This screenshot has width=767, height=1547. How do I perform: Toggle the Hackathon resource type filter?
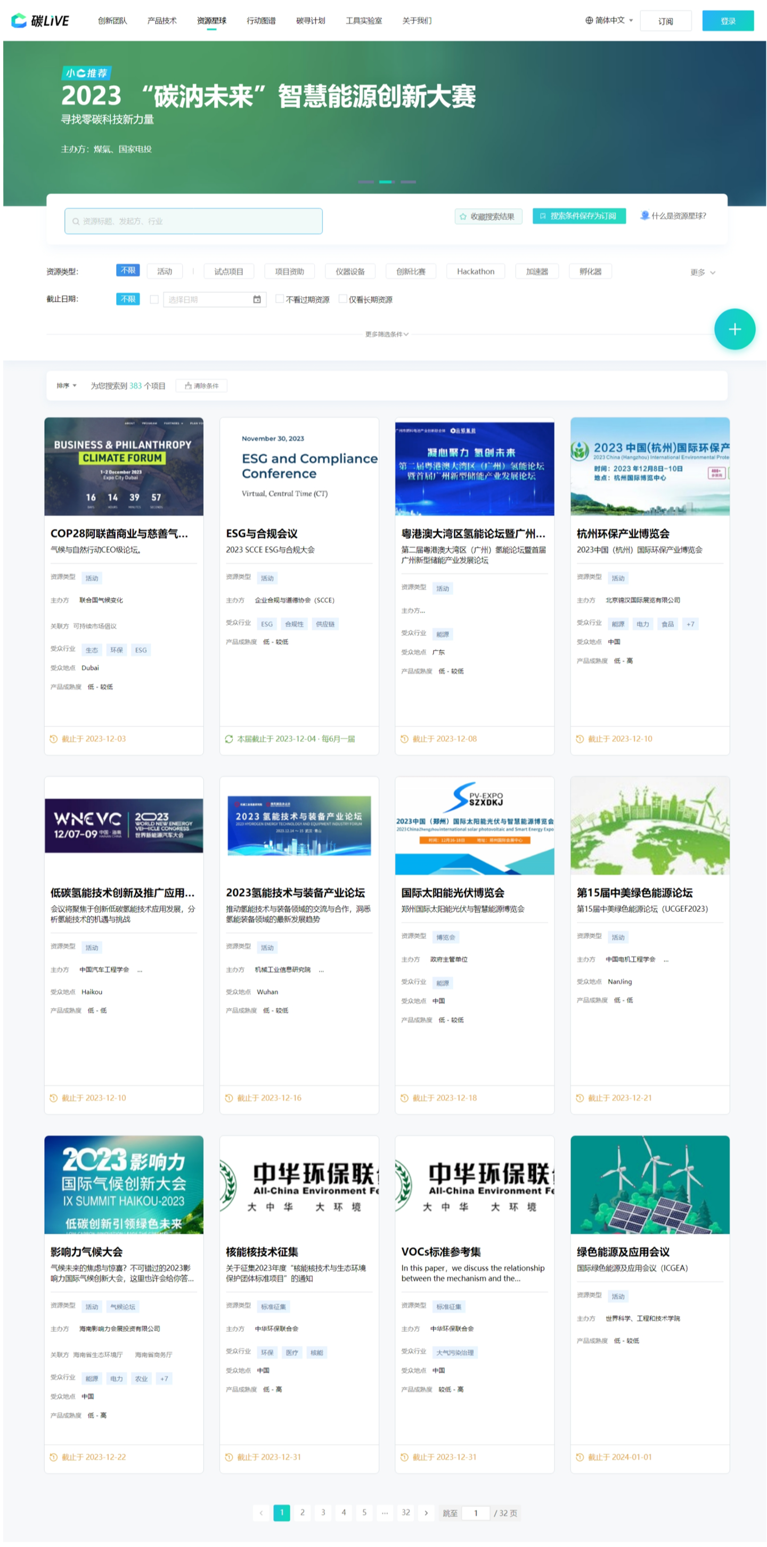point(475,271)
